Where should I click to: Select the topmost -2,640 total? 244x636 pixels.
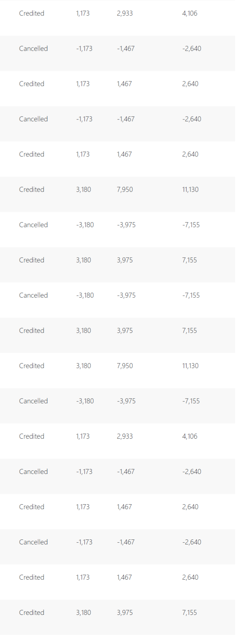tap(192, 49)
